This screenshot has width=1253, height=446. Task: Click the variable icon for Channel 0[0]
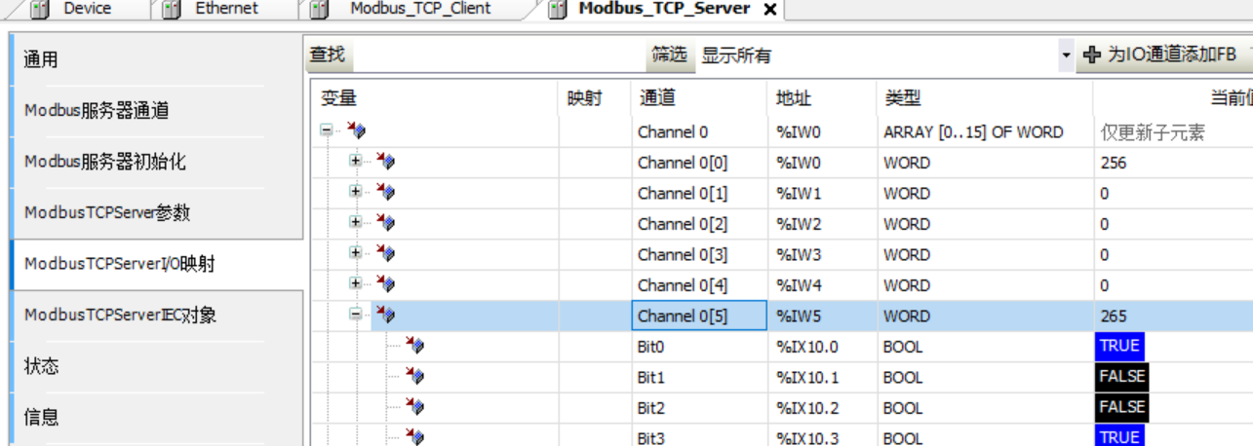tap(385, 163)
